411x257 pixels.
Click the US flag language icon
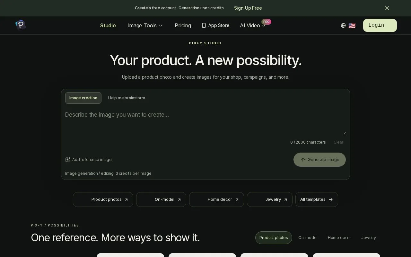[x=352, y=25]
